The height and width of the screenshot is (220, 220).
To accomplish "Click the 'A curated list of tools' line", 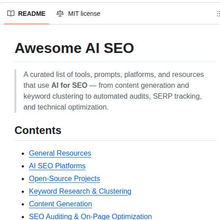I will click(x=113, y=75).
